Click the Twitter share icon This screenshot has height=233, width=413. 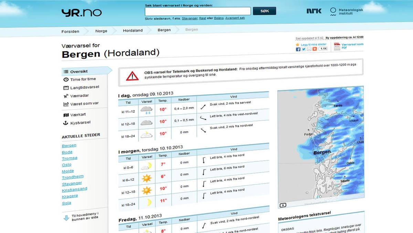[x=304, y=49]
